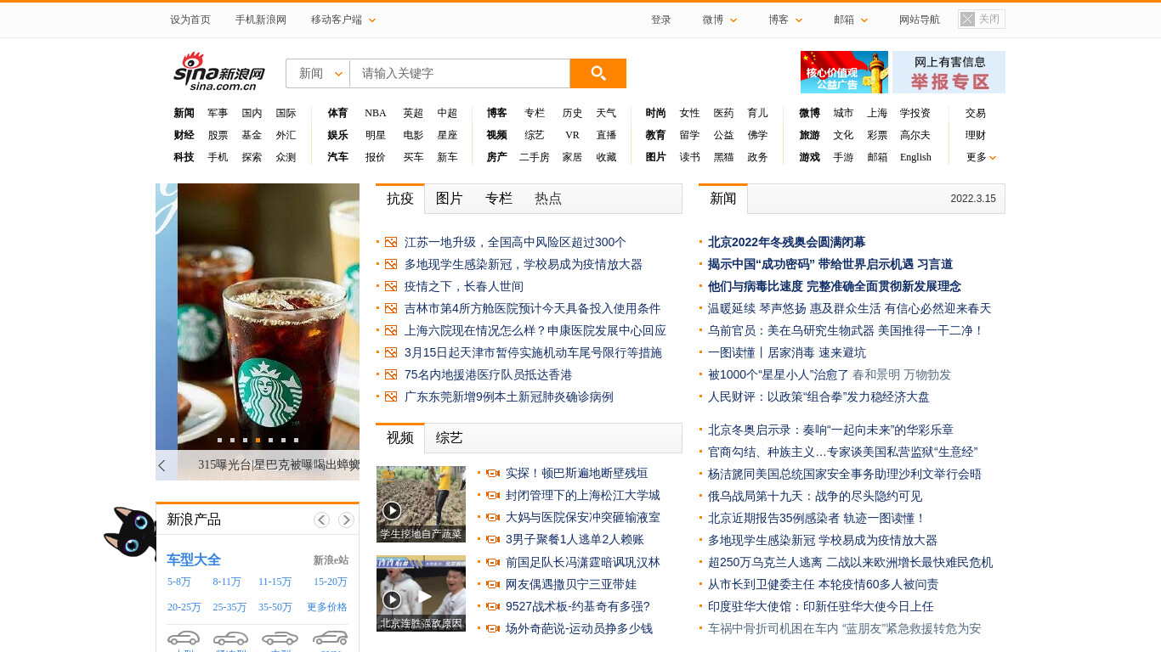The image size is (1161, 652).
Task: Click the 核心价值观公益广告 banner
Action: click(844, 72)
